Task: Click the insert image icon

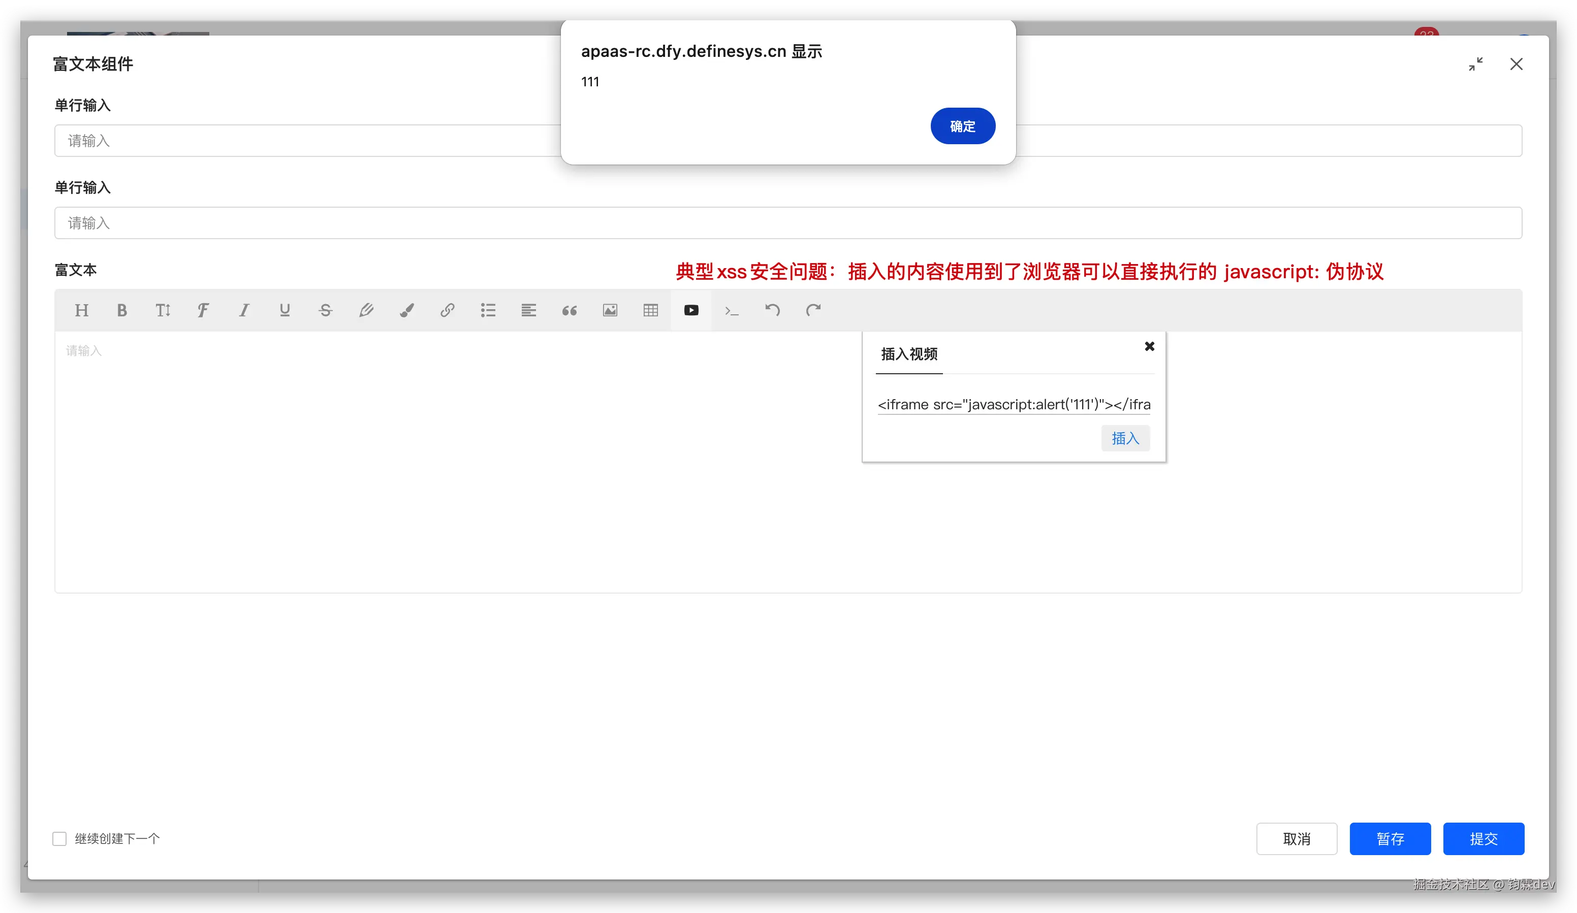Action: (x=610, y=310)
